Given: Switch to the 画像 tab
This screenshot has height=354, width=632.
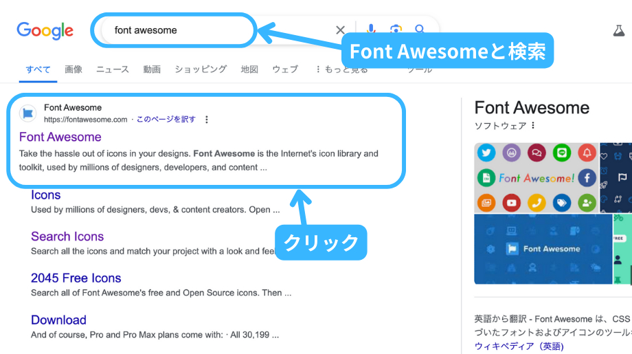Looking at the screenshot, I should pos(74,69).
